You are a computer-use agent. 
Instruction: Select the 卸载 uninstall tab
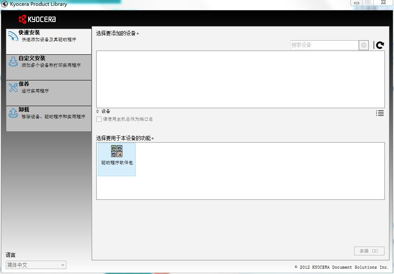(x=49, y=119)
